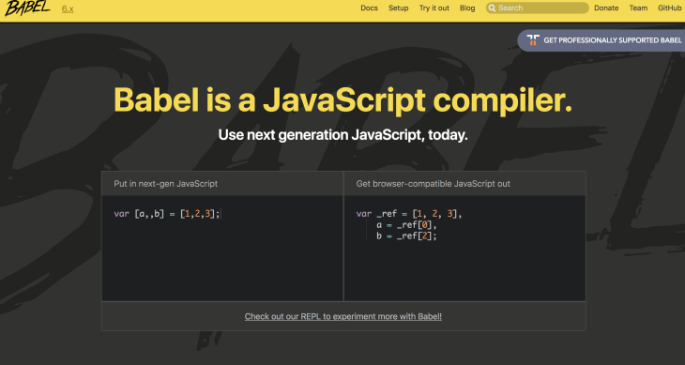Viewport: 685px width, 365px height.
Task: Open the REPL link below the editors
Action: click(342, 316)
